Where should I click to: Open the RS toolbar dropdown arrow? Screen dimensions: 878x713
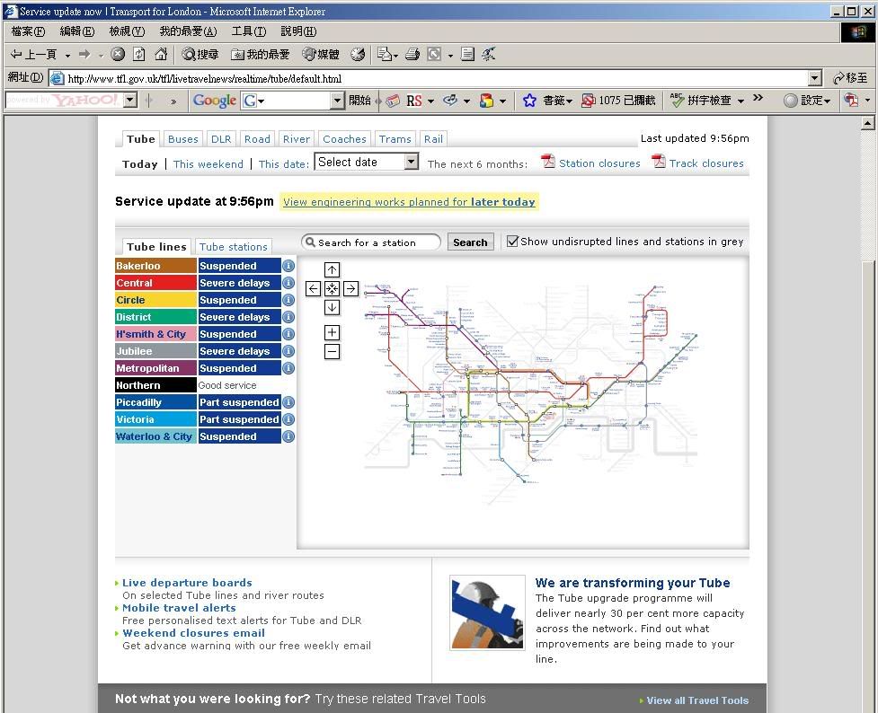(x=431, y=101)
